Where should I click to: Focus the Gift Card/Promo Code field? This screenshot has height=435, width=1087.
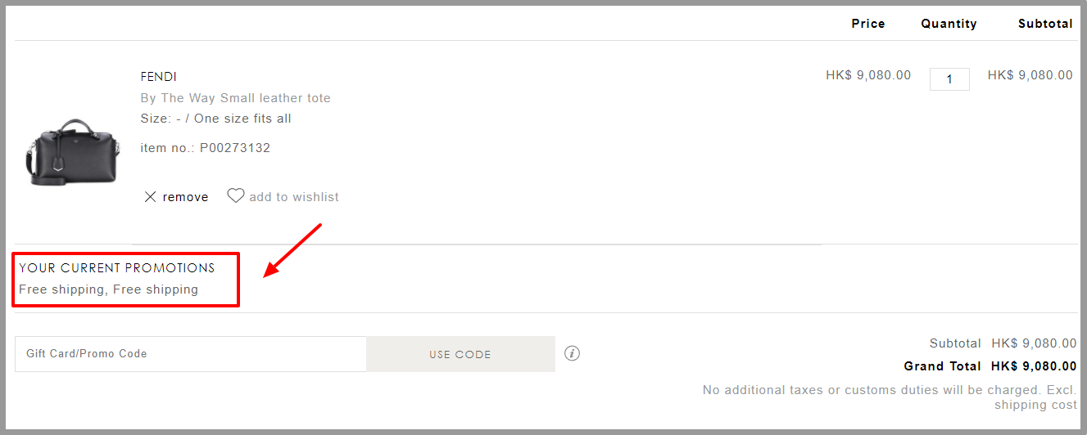tap(191, 354)
